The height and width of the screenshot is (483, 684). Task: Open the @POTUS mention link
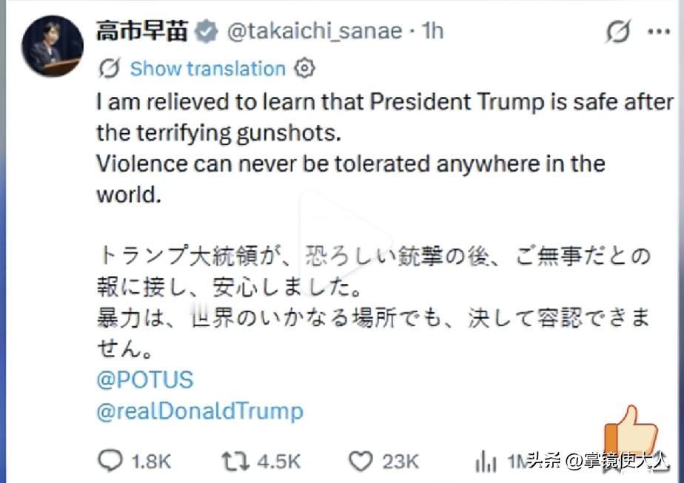(x=144, y=379)
